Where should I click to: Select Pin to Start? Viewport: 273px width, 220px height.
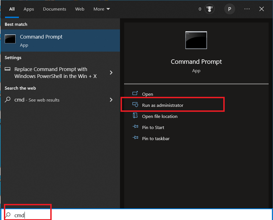(153, 128)
